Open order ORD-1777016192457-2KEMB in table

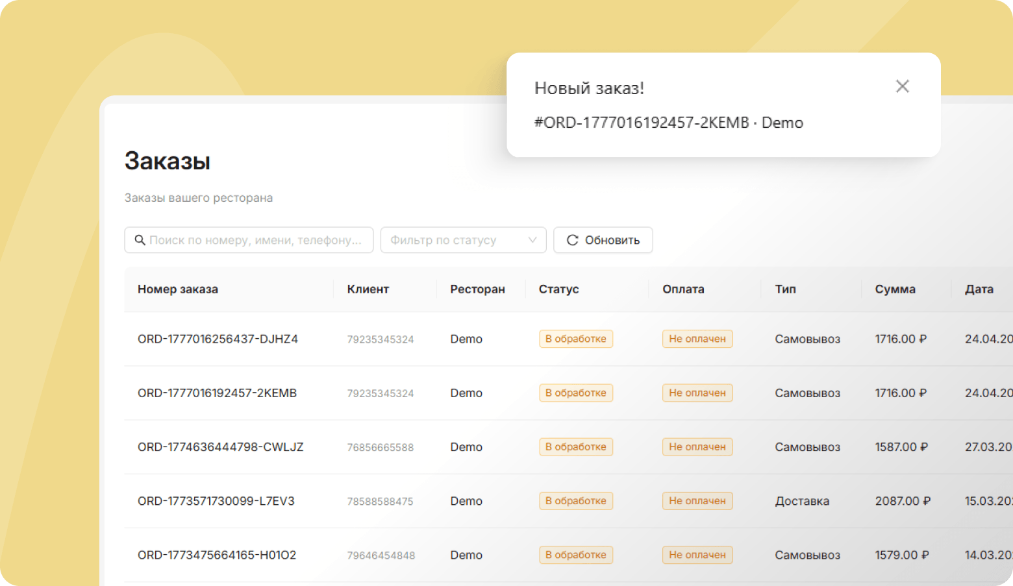click(x=217, y=393)
